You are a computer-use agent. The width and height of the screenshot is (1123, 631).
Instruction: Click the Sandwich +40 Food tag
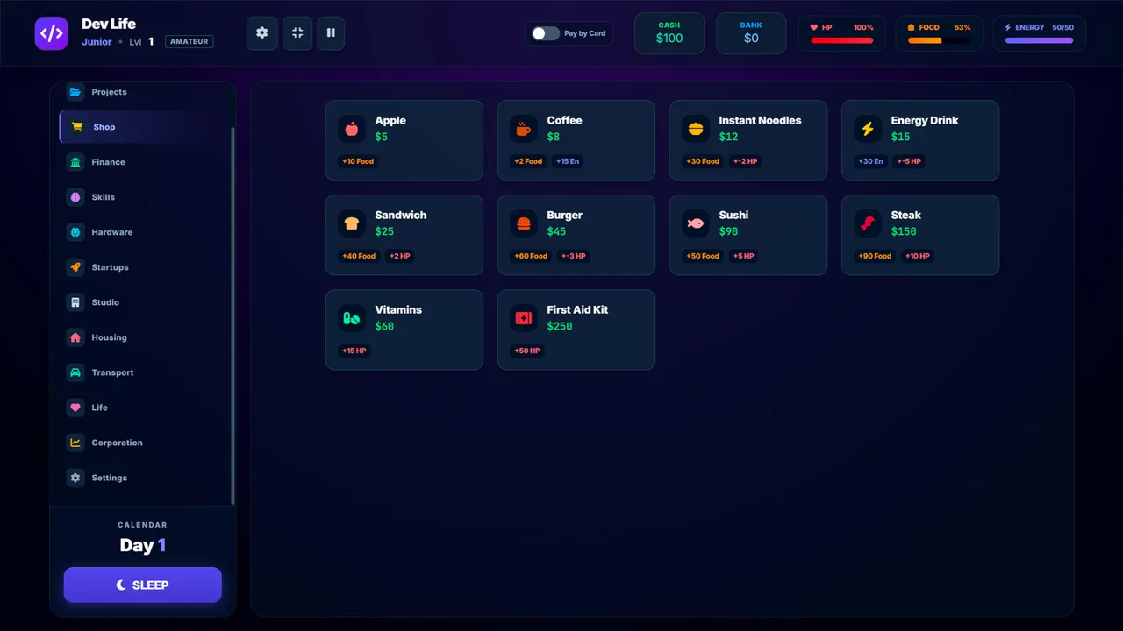click(359, 256)
